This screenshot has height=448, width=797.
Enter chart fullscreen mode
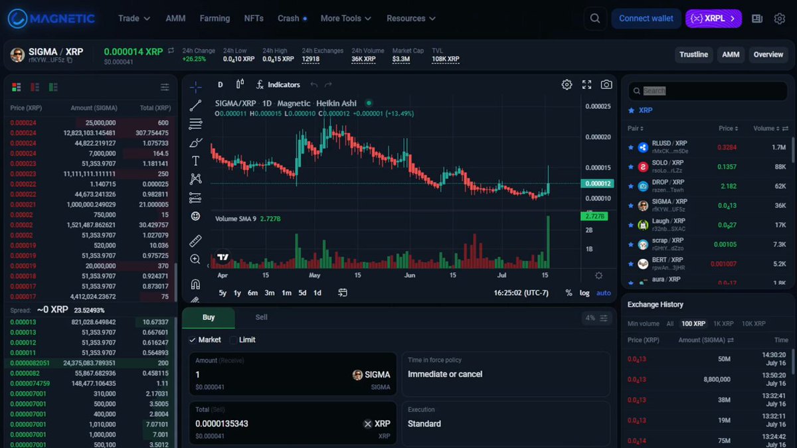pos(586,84)
